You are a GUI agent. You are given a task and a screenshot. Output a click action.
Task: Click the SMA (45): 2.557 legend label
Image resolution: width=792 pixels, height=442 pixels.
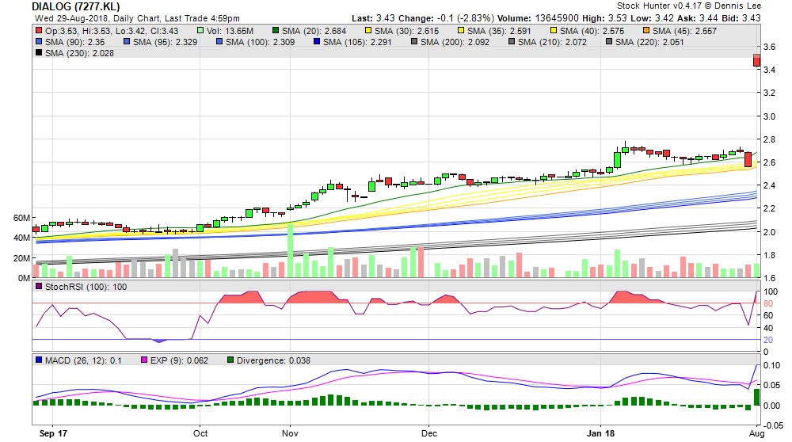point(684,31)
